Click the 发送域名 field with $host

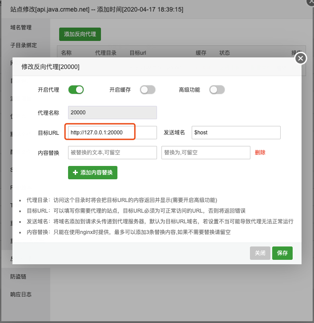236,133
